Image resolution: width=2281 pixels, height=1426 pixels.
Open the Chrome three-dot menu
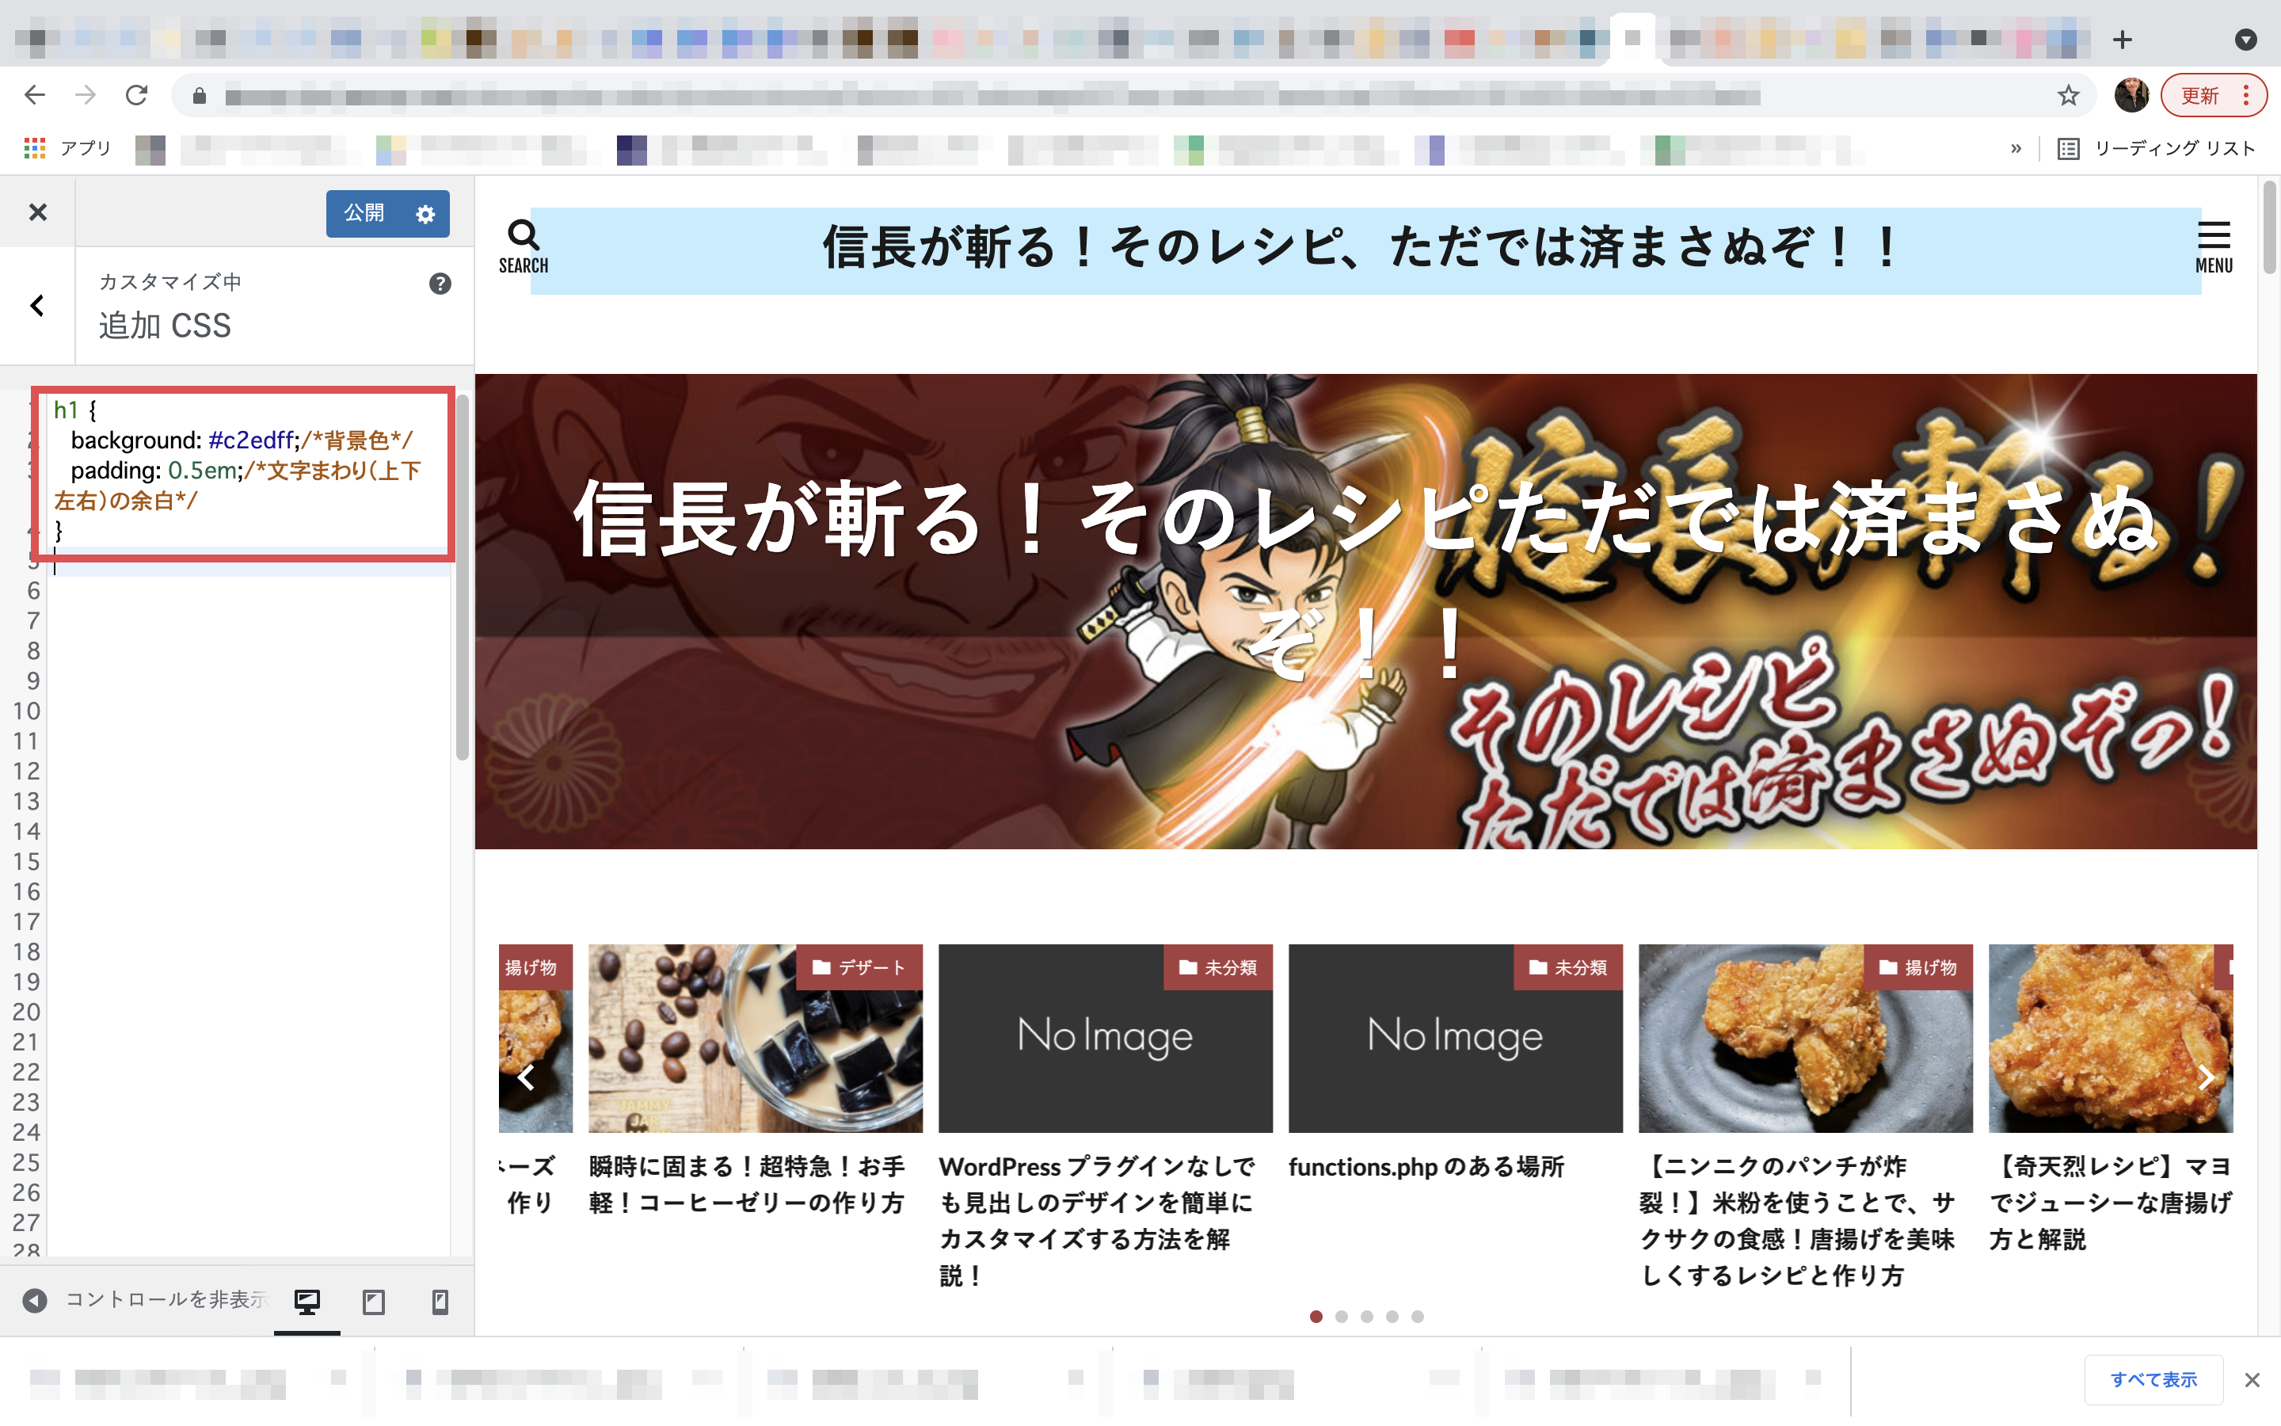(2247, 95)
